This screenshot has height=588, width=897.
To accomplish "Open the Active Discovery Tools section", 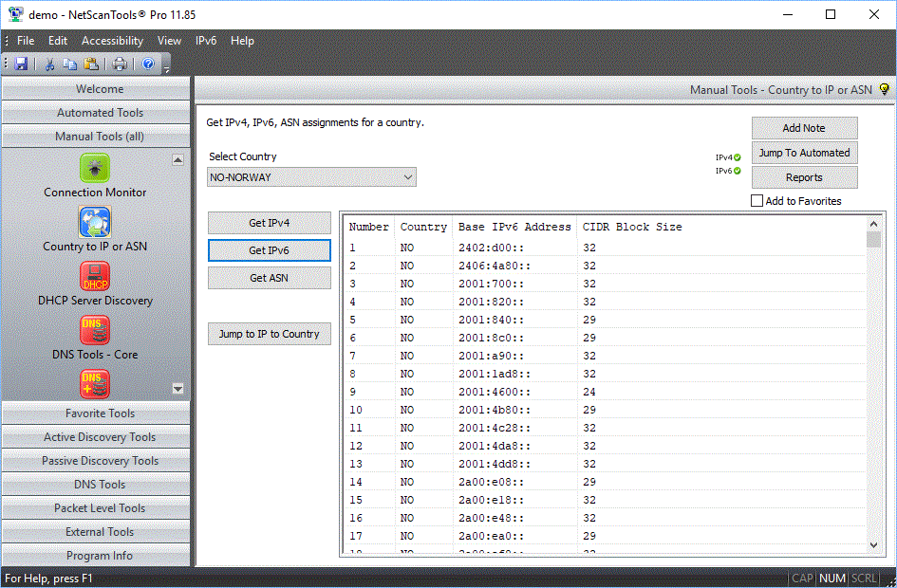I will [96, 436].
